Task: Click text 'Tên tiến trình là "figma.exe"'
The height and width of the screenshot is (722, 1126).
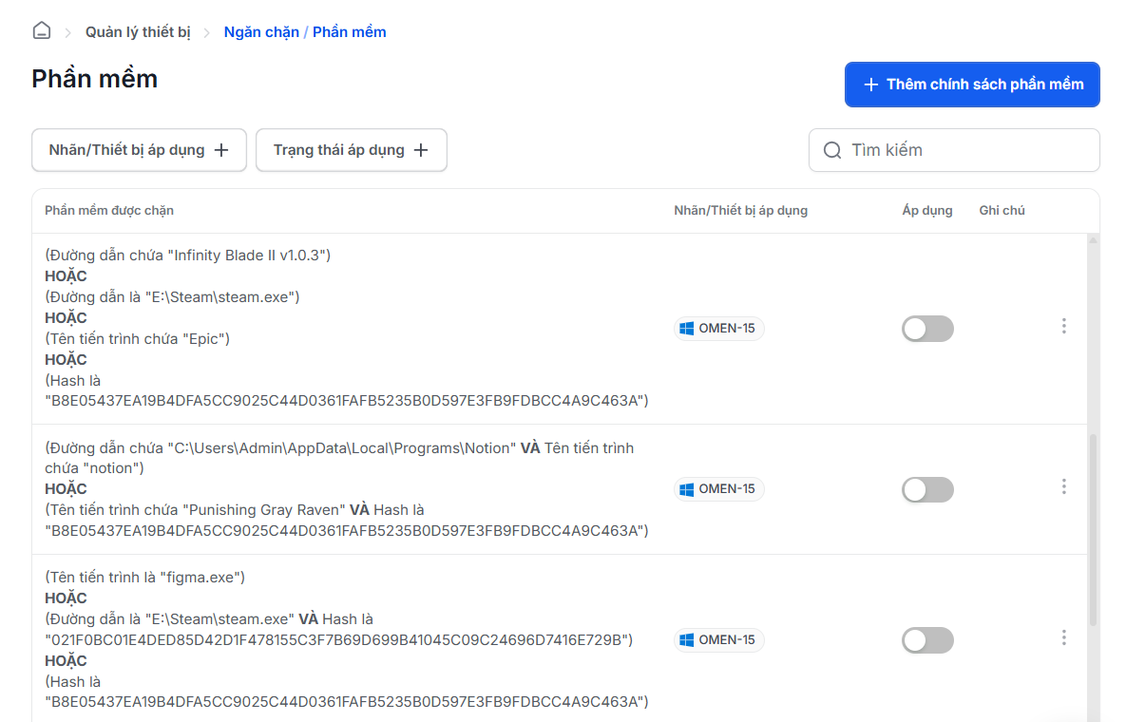Action: (145, 577)
